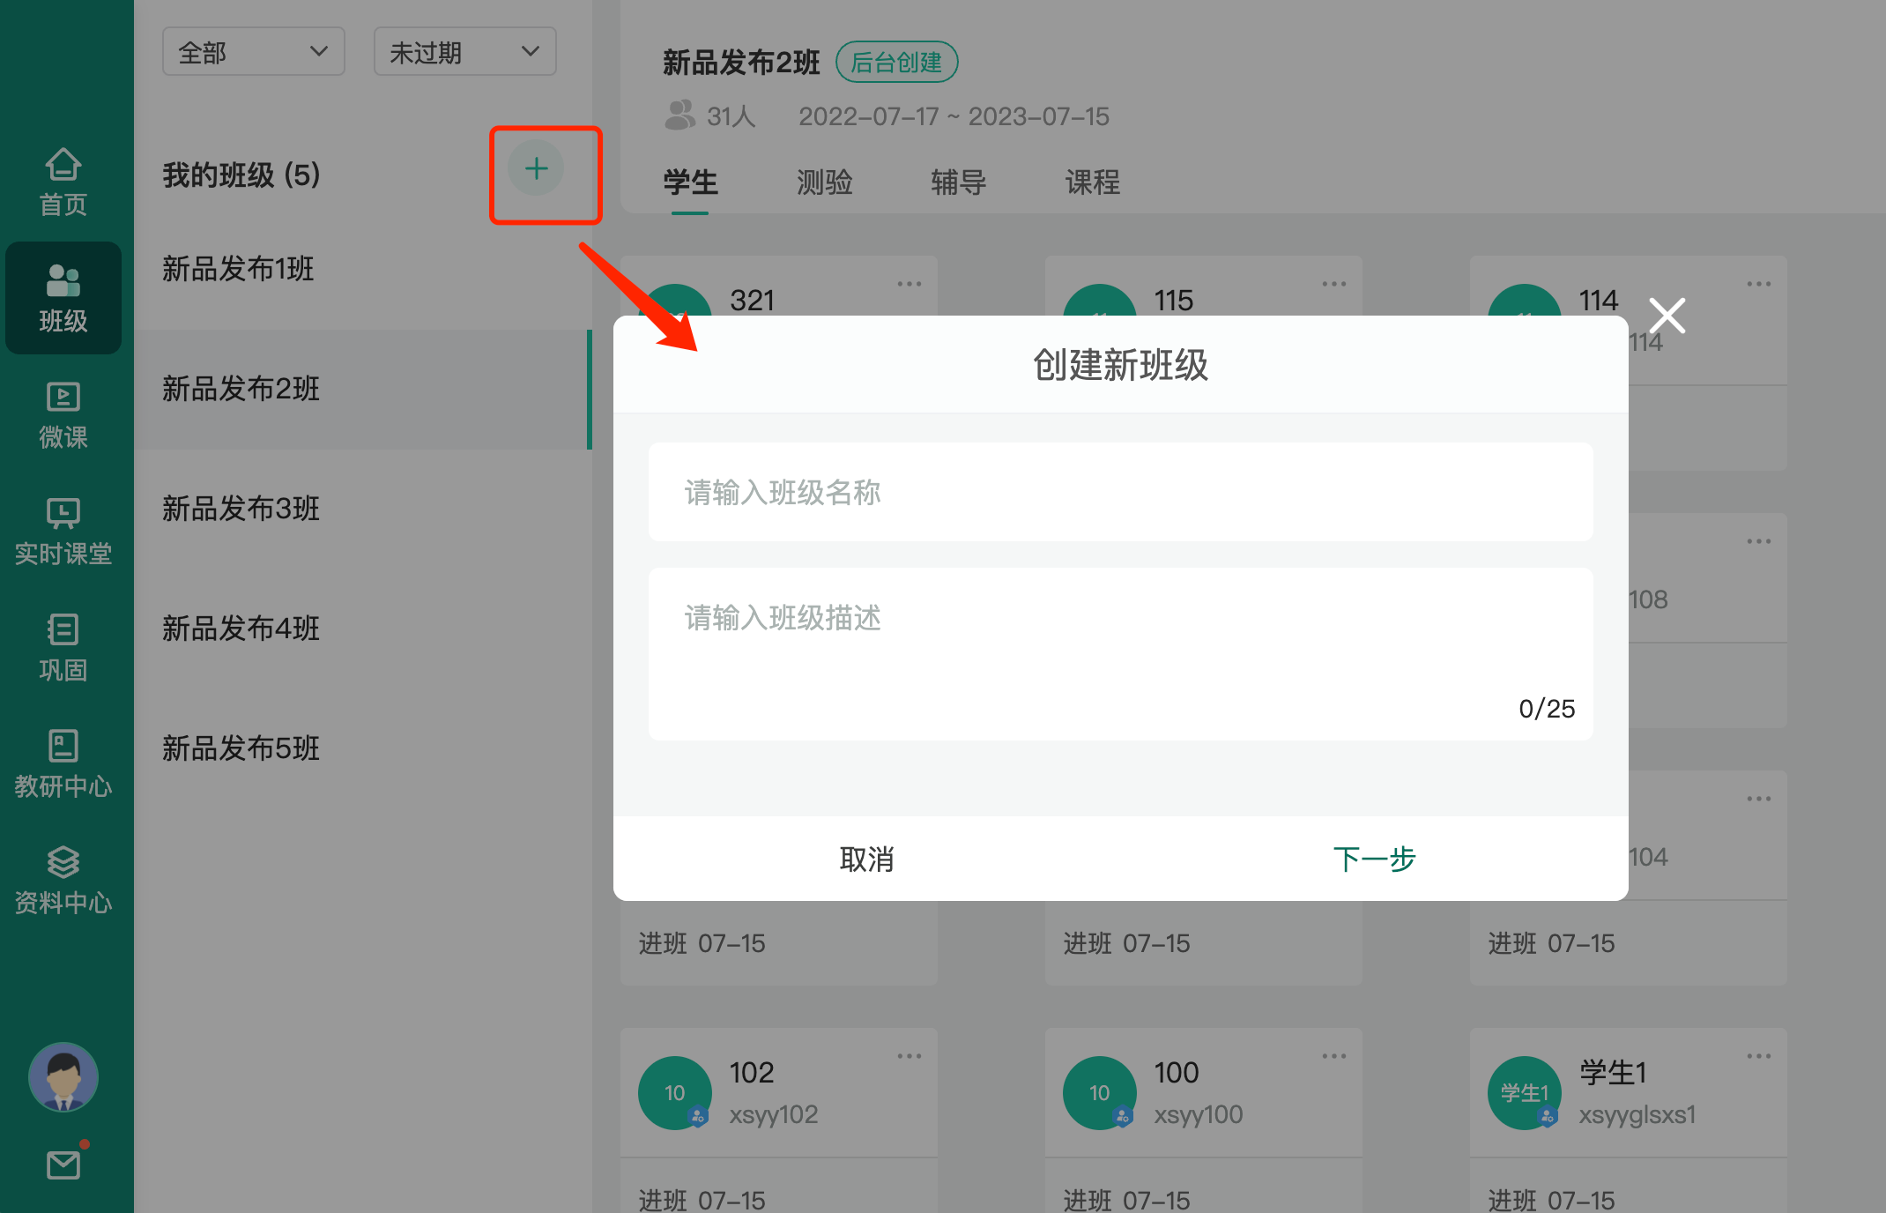Click 取消 to cancel class creation

(x=867, y=859)
